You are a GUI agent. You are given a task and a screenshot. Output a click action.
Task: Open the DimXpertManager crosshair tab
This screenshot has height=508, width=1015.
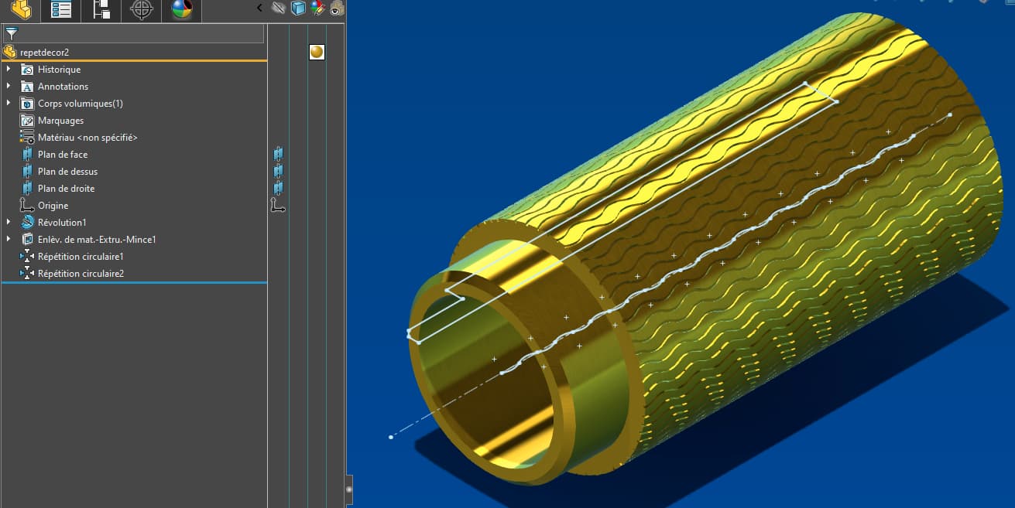[x=141, y=9]
